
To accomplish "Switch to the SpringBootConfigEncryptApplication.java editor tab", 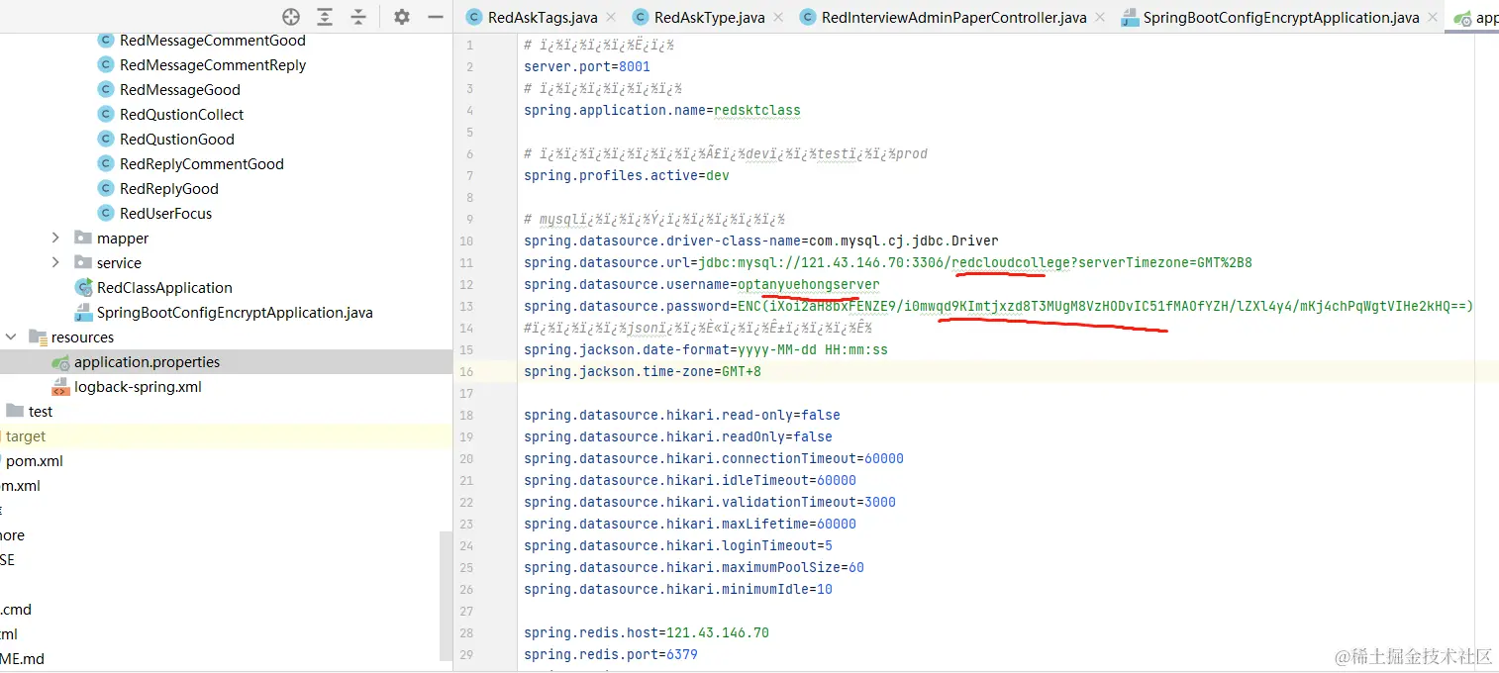I will click(x=1280, y=17).
